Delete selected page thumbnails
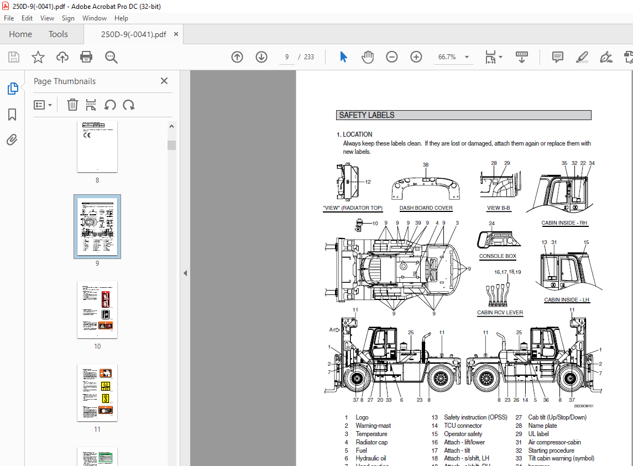The width and height of the screenshot is (633, 466). click(x=72, y=105)
